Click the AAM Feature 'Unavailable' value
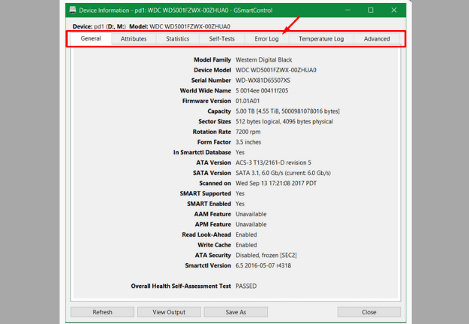The height and width of the screenshot is (324, 469). point(251,214)
